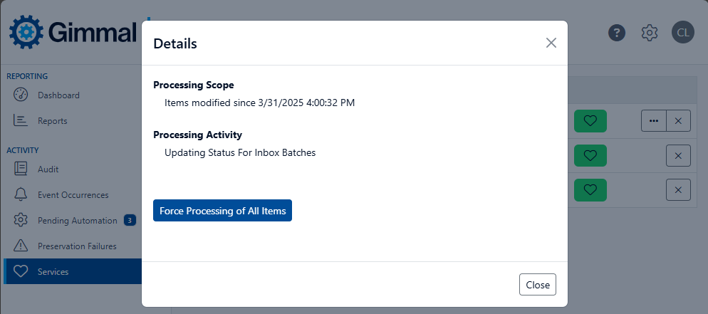Open the Audit page in the sidebar

tap(48, 169)
